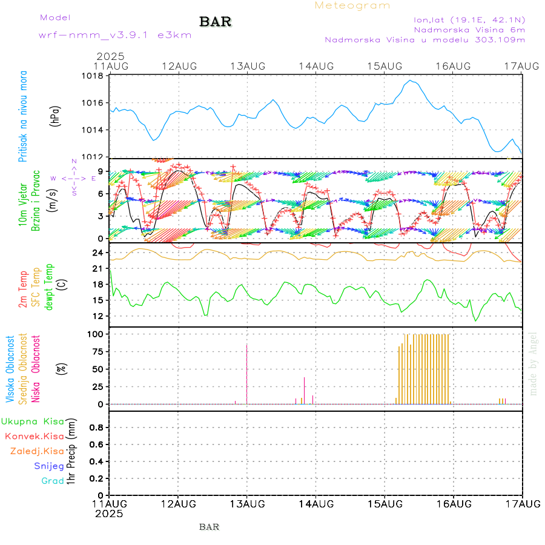Click the Meteogram heading text
This screenshot has width=545, height=545.
(x=352, y=5)
